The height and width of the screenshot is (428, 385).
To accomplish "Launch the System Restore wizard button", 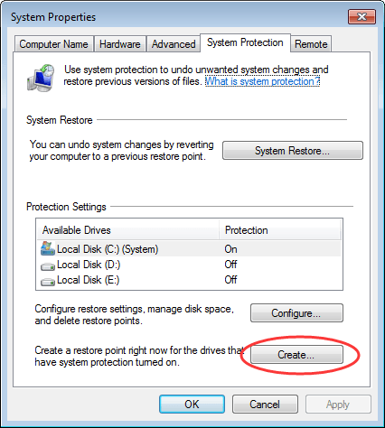I will click(293, 150).
